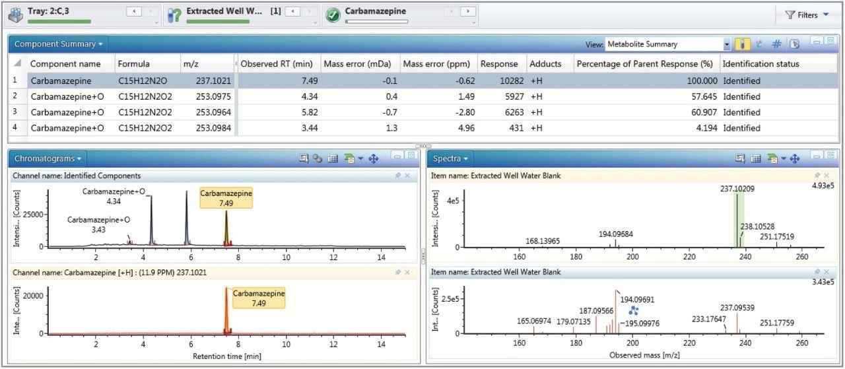Click the molecule structure icon in Component Summary toolbar
The height and width of the screenshot is (369, 845).
tap(759, 44)
